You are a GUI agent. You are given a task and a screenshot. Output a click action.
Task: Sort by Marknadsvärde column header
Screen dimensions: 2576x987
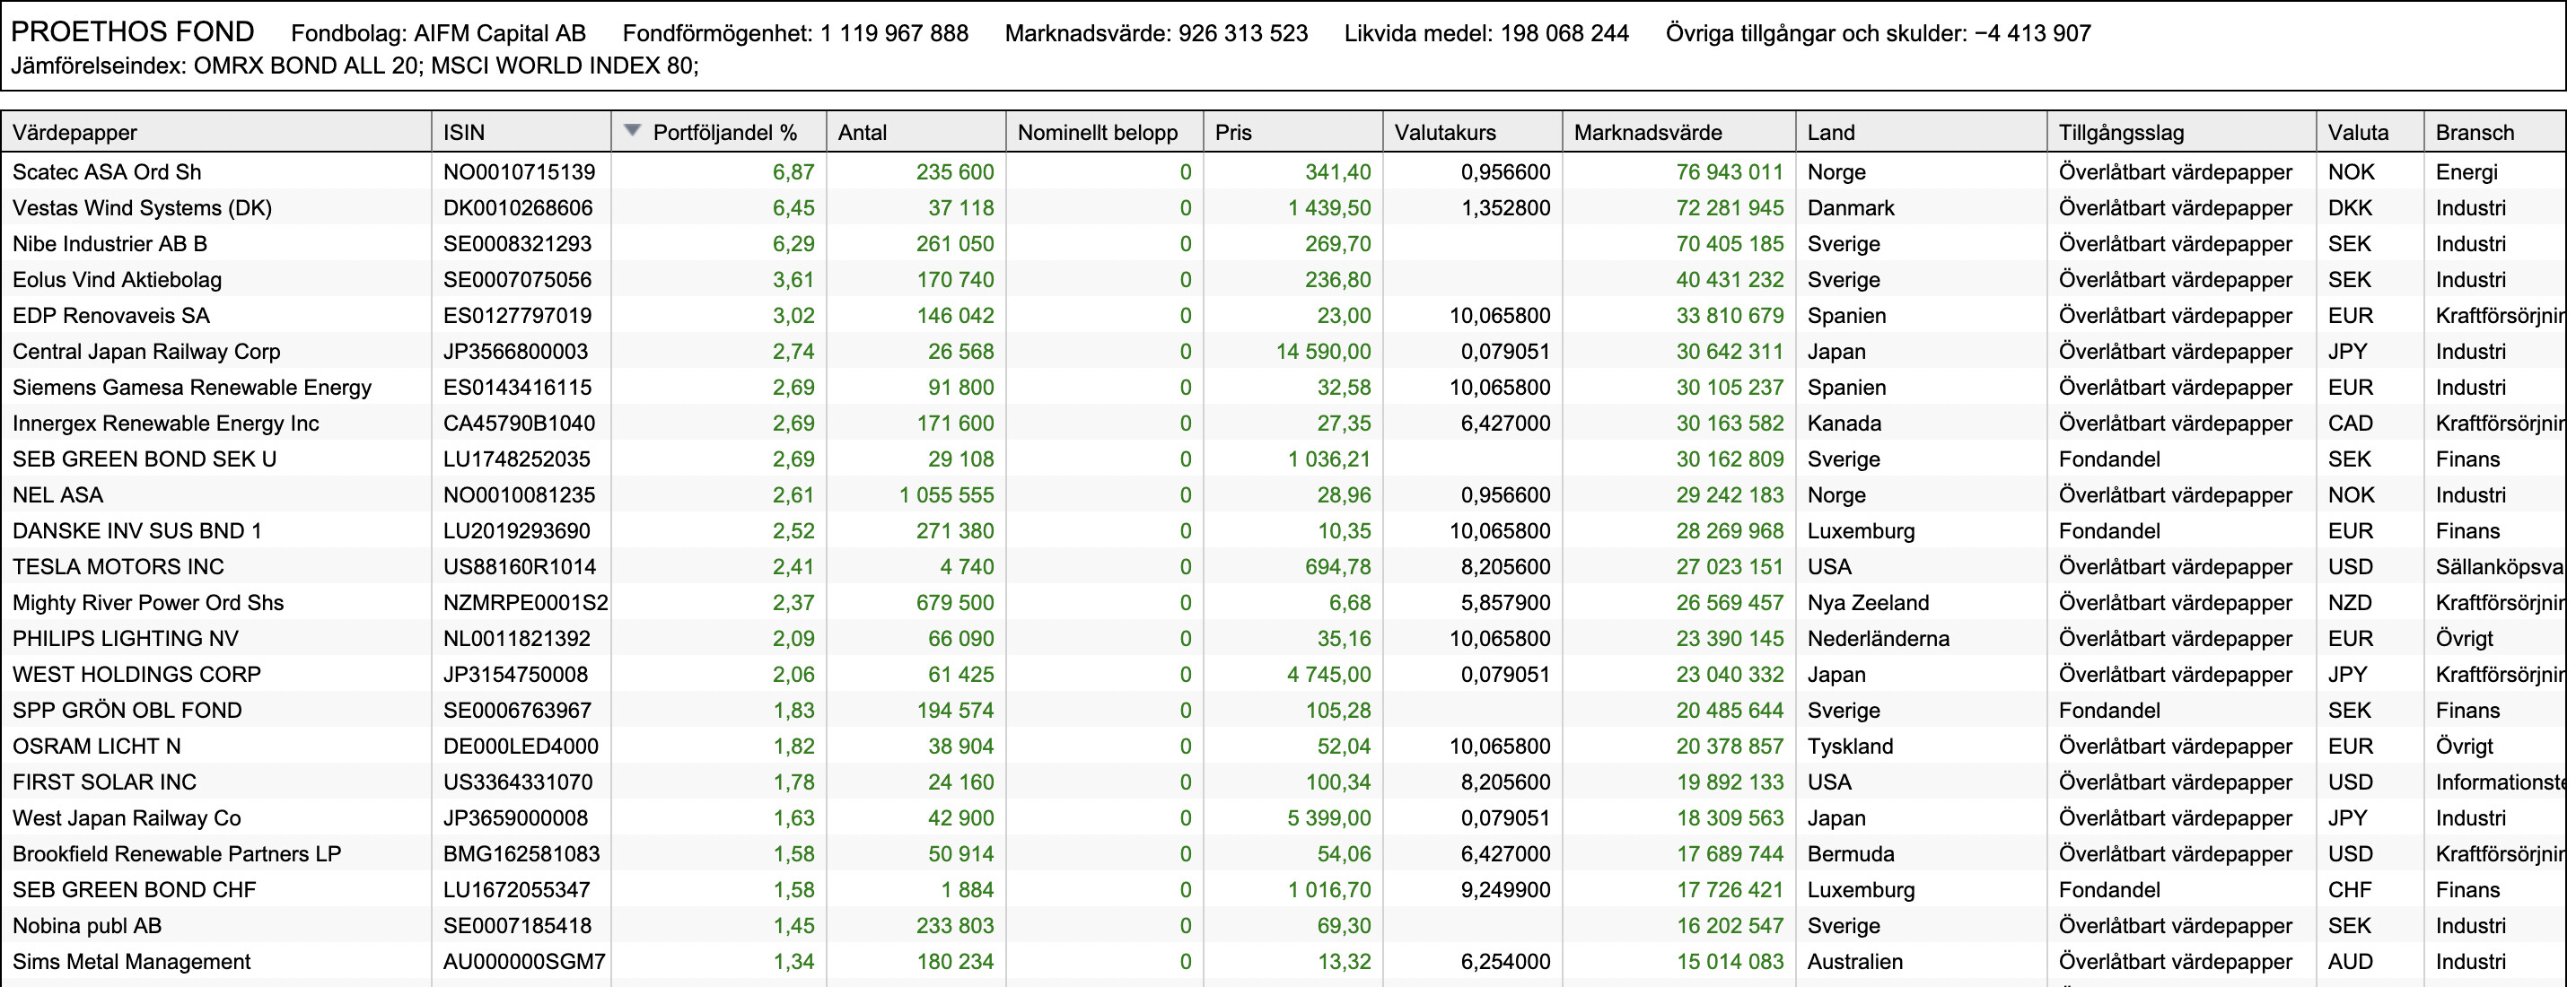click(x=1680, y=132)
